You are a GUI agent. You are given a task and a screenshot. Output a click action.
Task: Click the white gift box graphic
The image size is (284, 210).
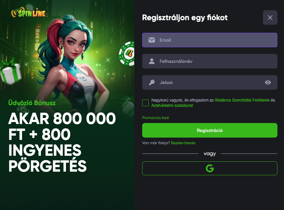click(x=11, y=72)
